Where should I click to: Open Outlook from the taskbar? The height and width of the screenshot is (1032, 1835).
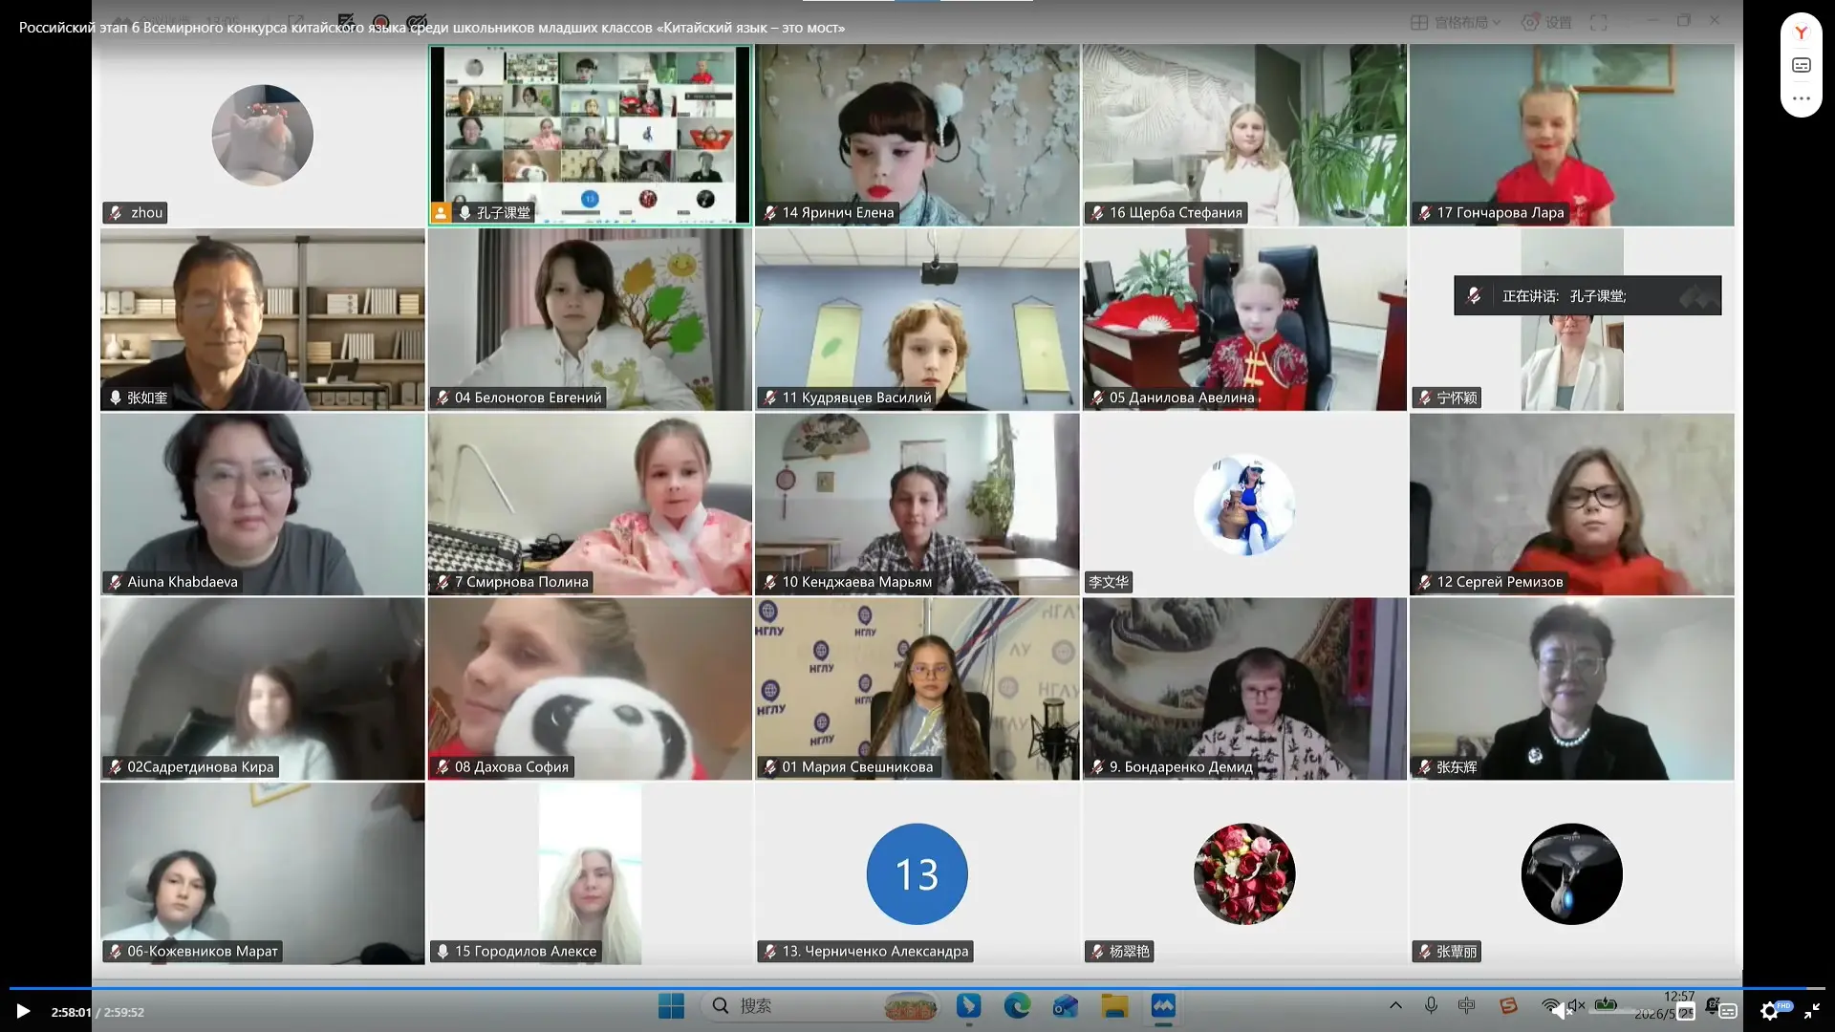click(1066, 1006)
